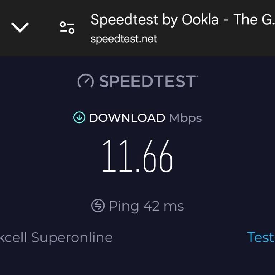This screenshot has height=275, width=275.
Task: Collapse the browser tab with down chevron
Action: 20,27
